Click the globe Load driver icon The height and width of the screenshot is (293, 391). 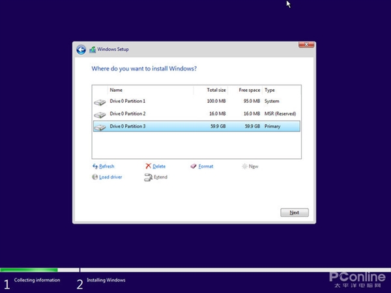coord(94,177)
